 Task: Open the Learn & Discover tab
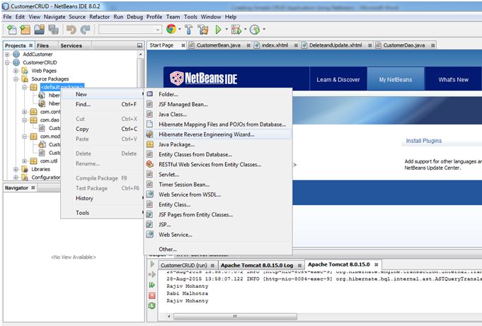pos(338,80)
